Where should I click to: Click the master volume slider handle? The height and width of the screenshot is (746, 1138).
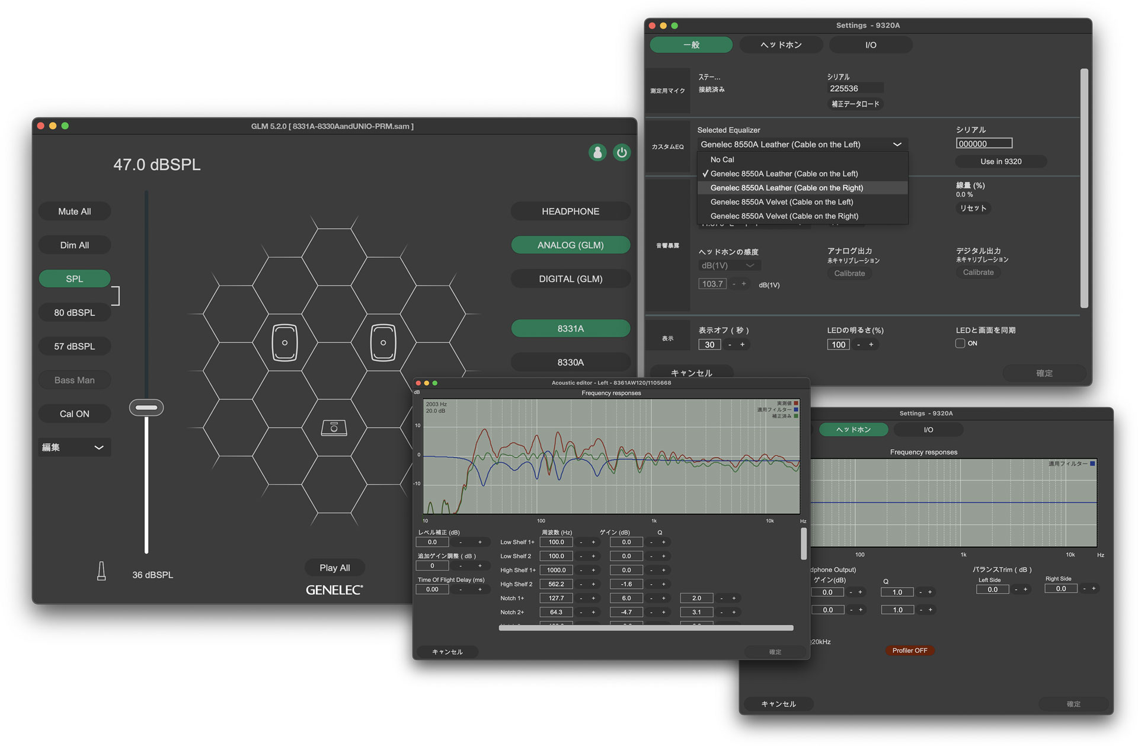point(146,408)
